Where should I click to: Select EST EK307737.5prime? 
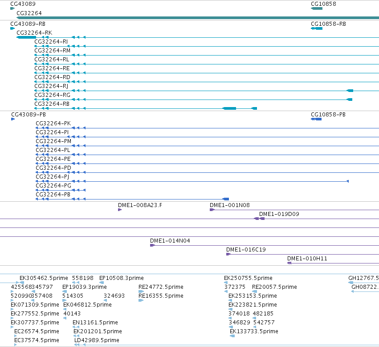[x=35, y=323]
